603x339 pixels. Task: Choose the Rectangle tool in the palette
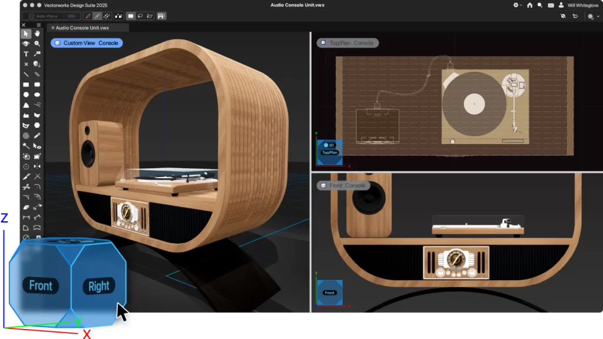(x=26, y=84)
